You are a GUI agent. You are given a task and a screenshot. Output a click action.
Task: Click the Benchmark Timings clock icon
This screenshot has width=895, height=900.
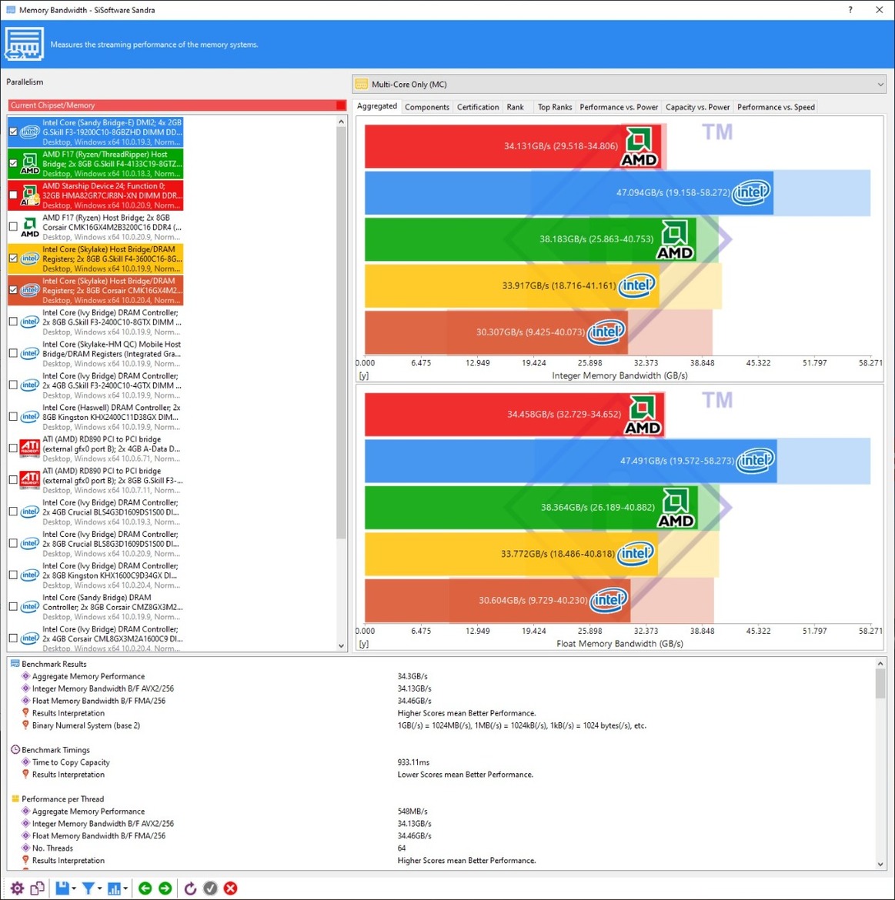click(x=15, y=750)
